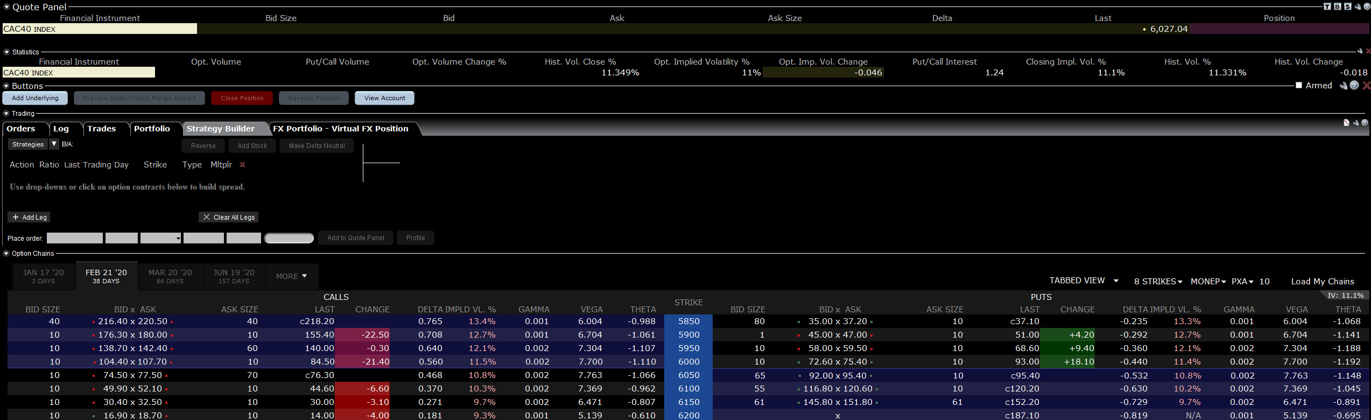This screenshot has height=420, width=1371.
Task: Click the View Account button
Action: tap(385, 98)
